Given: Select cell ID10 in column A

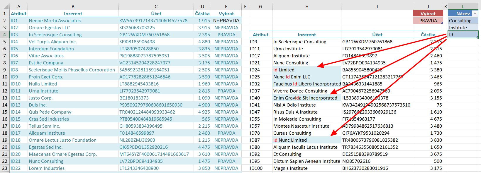Looking at the screenshot, I should pos(19,84).
